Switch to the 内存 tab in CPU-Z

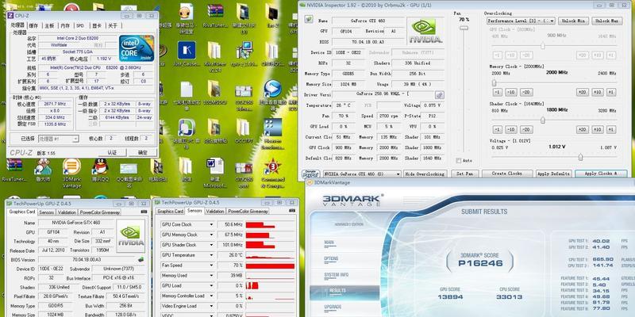[66, 25]
